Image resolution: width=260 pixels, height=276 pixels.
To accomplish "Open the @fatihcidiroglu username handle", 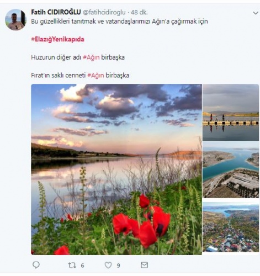I will (x=104, y=12).
